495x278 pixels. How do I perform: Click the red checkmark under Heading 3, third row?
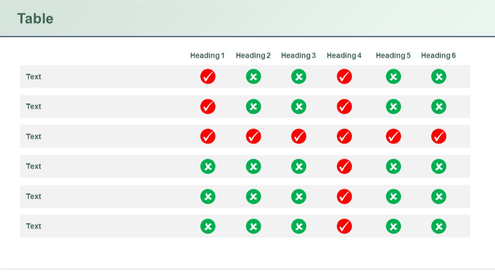click(x=298, y=136)
